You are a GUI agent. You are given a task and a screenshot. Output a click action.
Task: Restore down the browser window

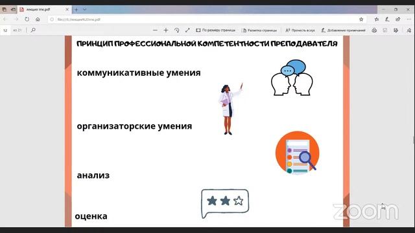(396, 10)
